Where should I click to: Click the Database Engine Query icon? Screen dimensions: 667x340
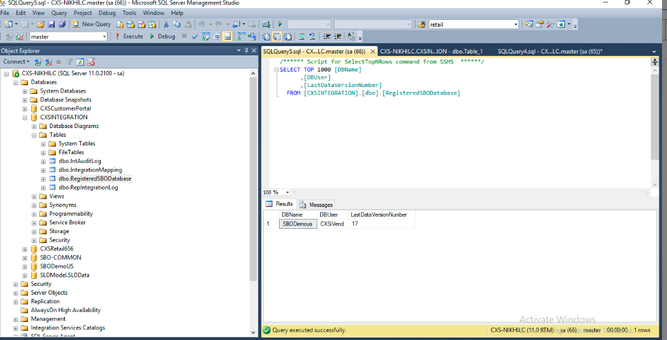pyautogui.click(x=120, y=24)
